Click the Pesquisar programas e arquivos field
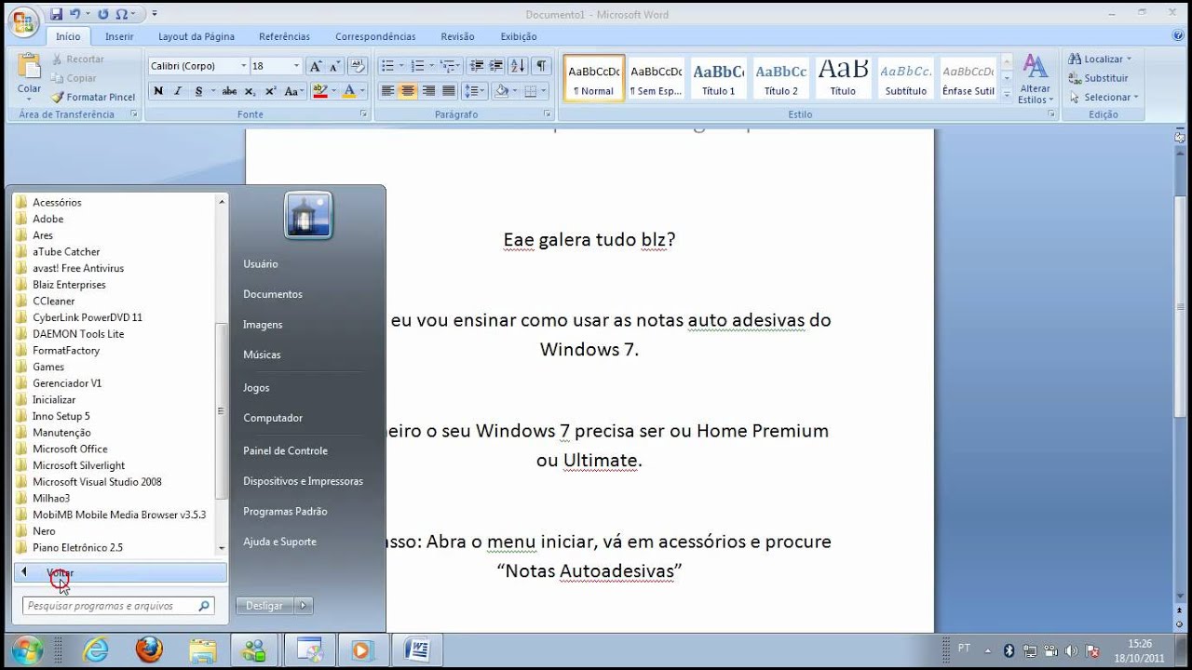Screen dimensions: 1192x670 pyautogui.click(x=112, y=606)
